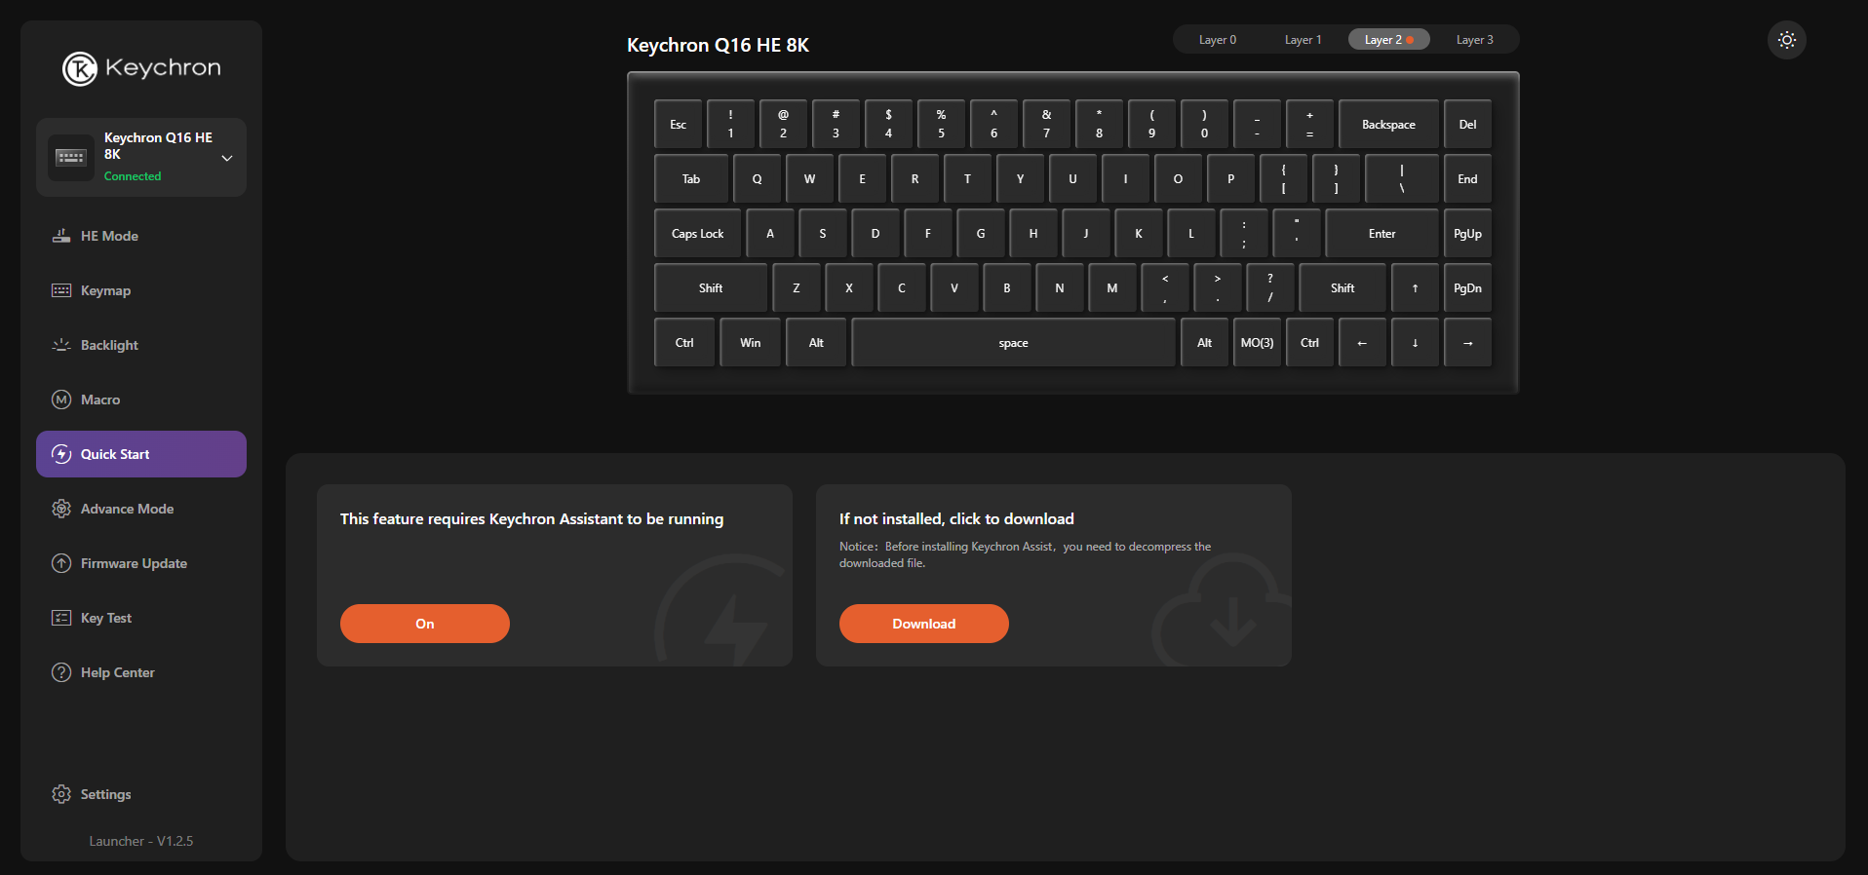Switch to Layer 0 tab
The width and height of the screenshot is (1868, 875).
click(x=1217, y=40)
